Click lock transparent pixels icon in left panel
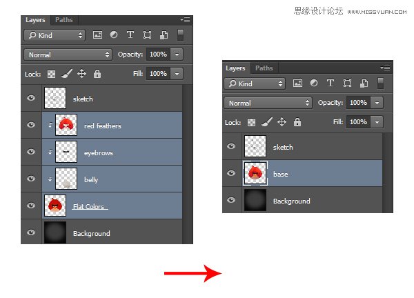The image size is (414, 298). [x=51, y=74]
